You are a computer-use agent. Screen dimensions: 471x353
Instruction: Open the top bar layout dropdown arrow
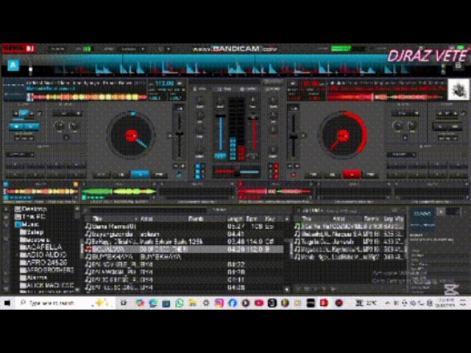(x=143, y=49)
